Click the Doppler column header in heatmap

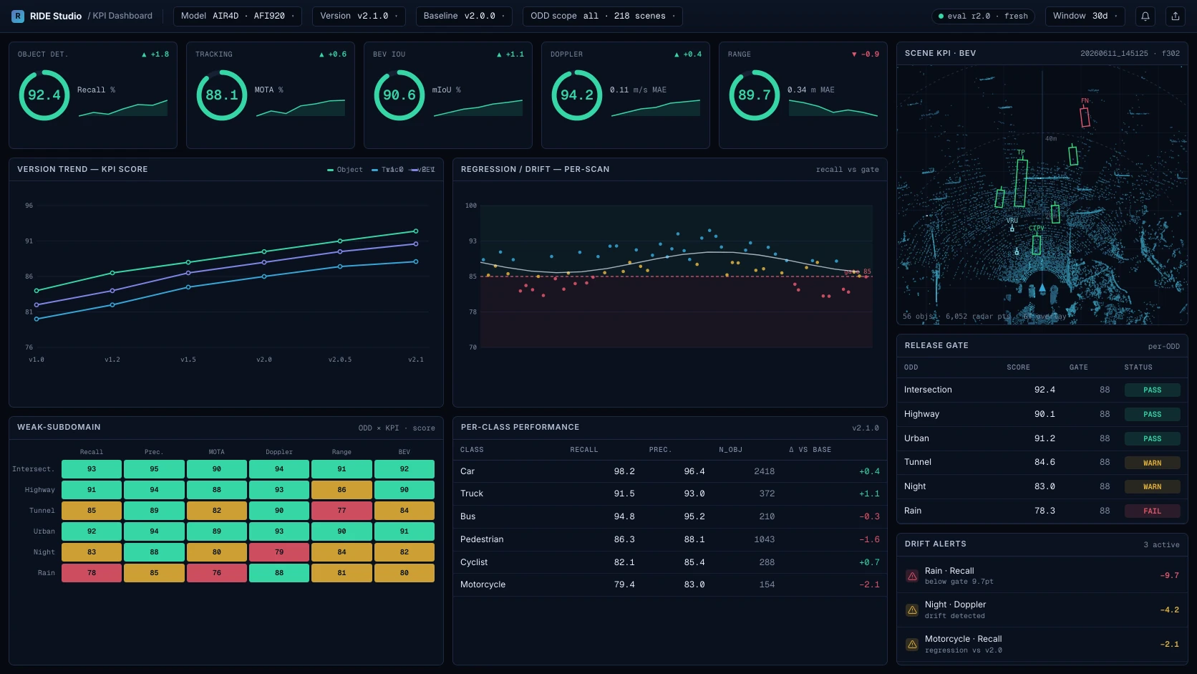[x=279, y=452]
